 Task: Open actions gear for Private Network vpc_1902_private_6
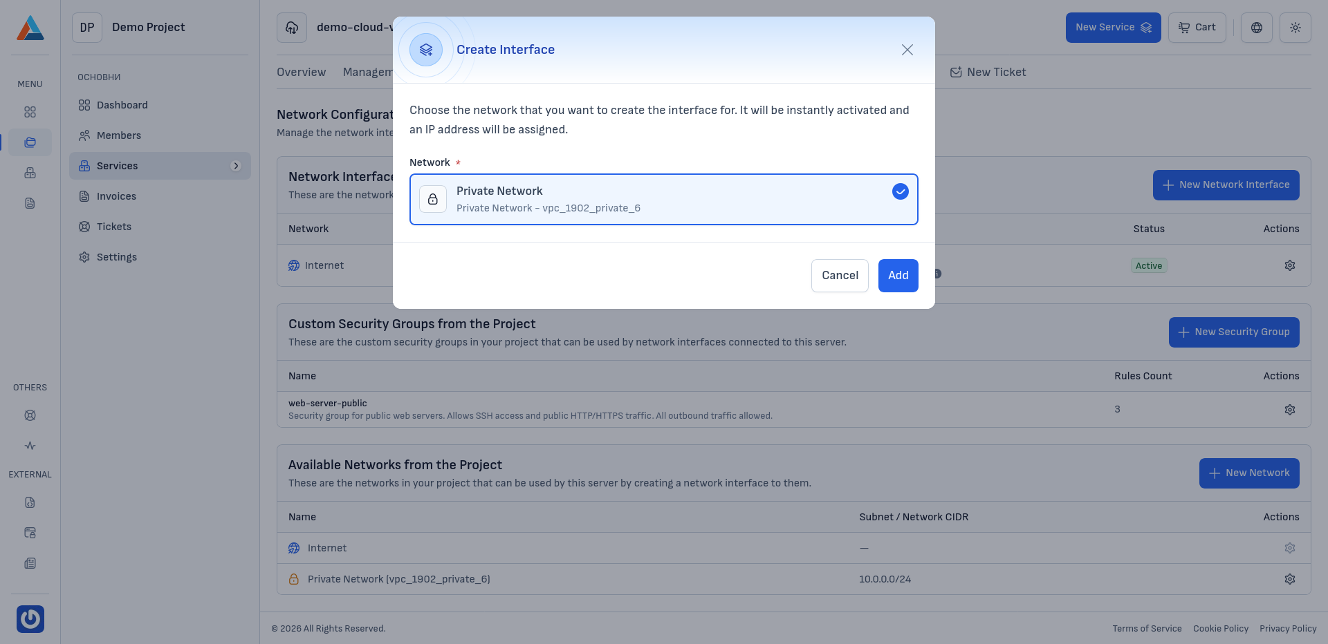[x=1289, y=579]
